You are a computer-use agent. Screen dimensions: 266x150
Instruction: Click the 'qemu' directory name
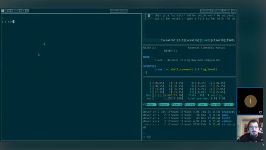pos(225,115)
